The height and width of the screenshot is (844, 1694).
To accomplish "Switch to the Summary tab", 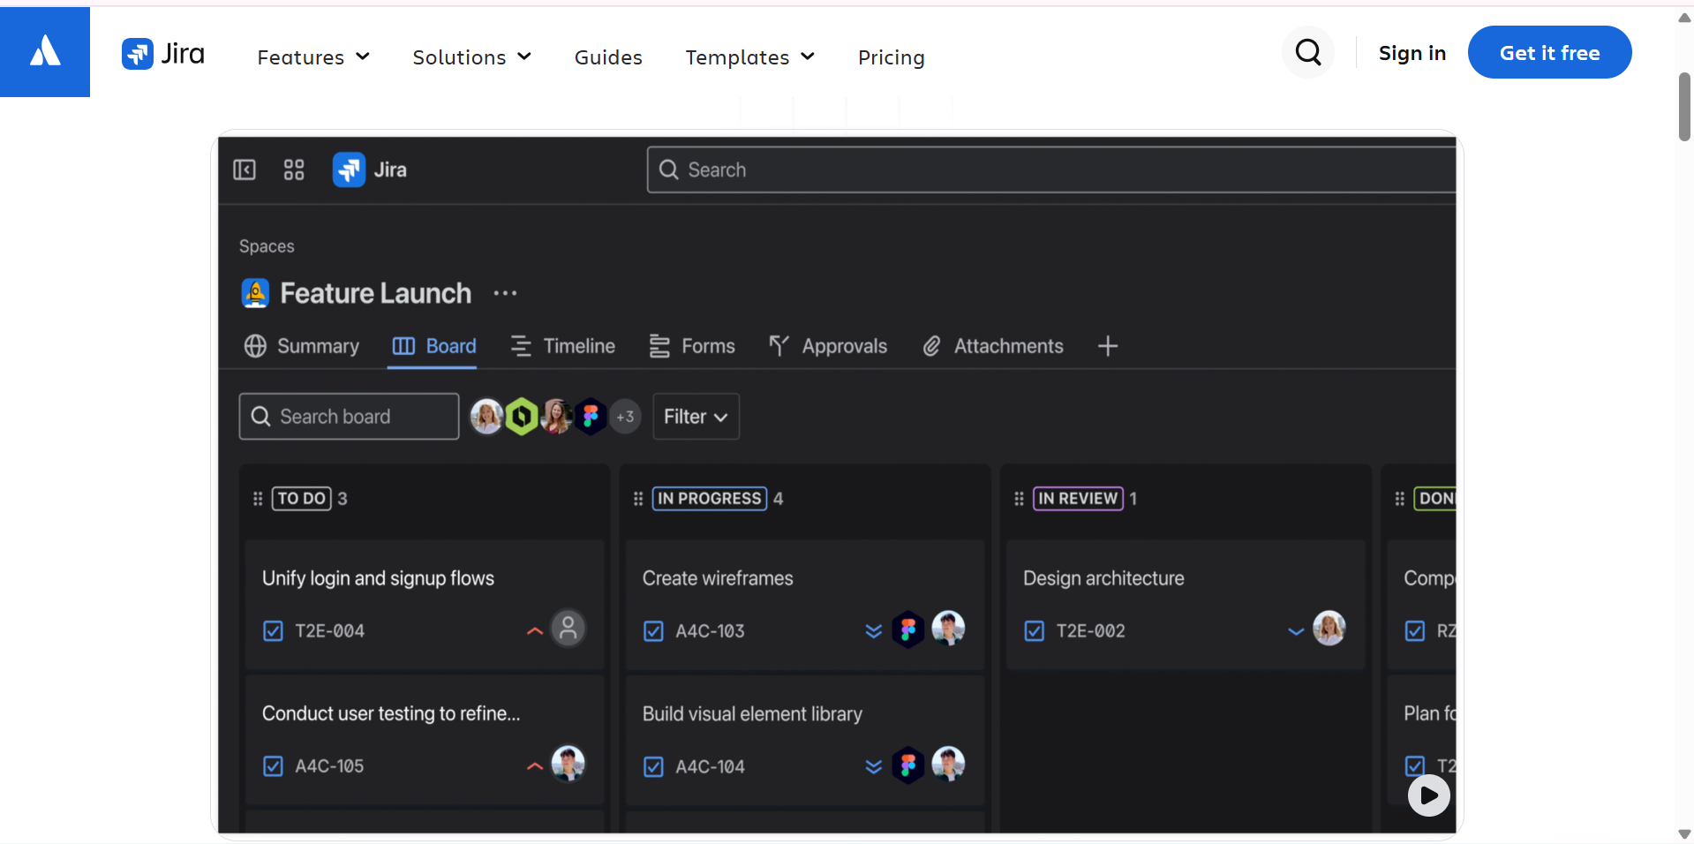I will click(x=302, y=346).
